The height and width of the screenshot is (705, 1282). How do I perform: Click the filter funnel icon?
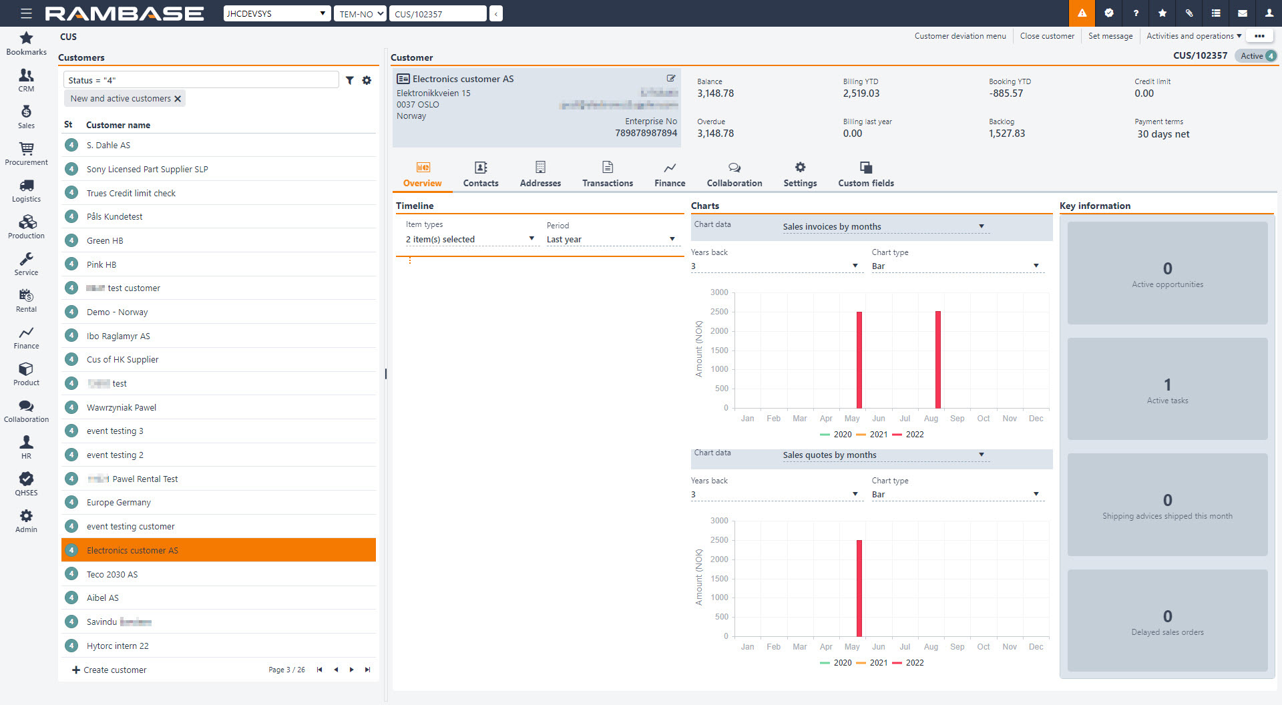coord(350,80)
